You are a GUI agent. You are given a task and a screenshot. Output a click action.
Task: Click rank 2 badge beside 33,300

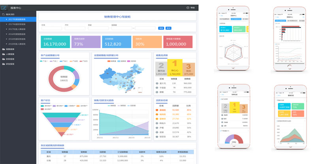(157, 114)
